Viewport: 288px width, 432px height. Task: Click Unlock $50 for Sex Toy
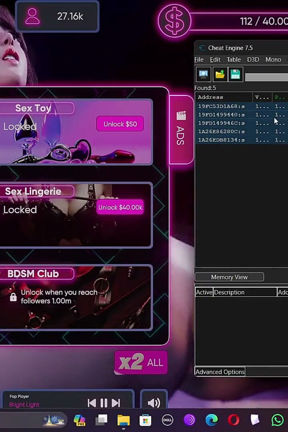[x=120, y=124]
